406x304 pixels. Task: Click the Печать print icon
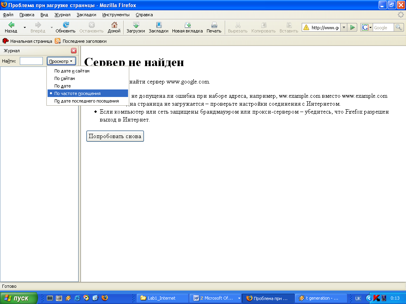point(214,25)
